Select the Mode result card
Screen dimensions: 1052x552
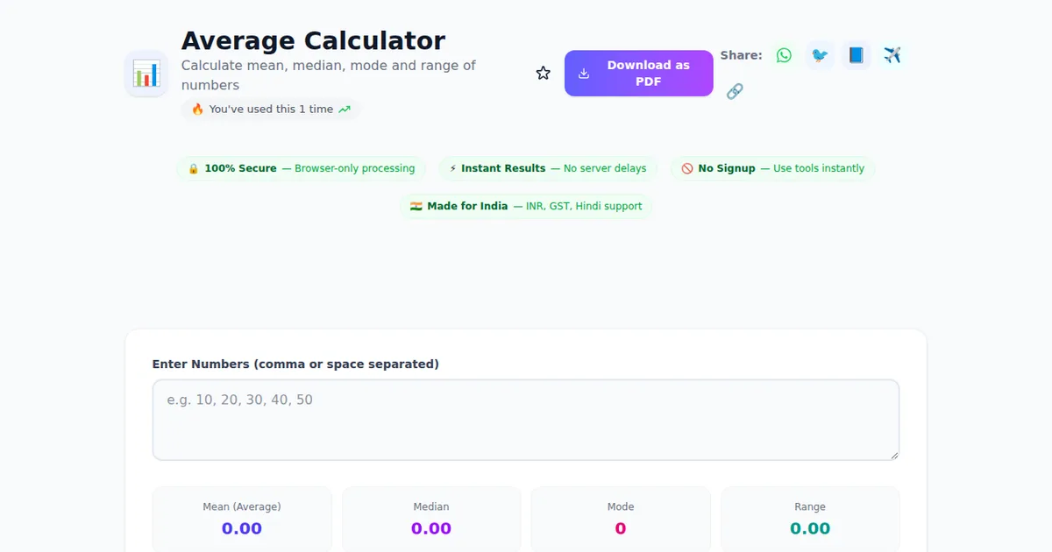(x=621, y=519)
